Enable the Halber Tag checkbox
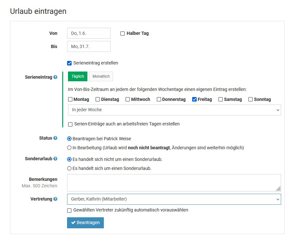The image size is (295, 246). [x=123, y=34]
